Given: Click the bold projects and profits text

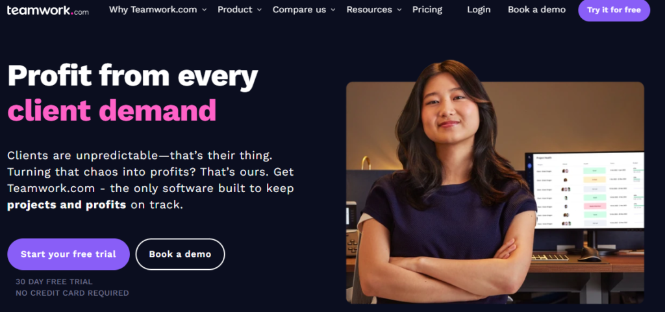Looking at the screenshot, I should point(67,205).
